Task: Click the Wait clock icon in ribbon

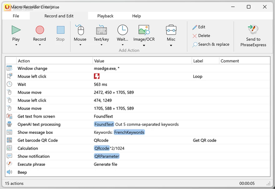Action: click(x=122, y=30)
